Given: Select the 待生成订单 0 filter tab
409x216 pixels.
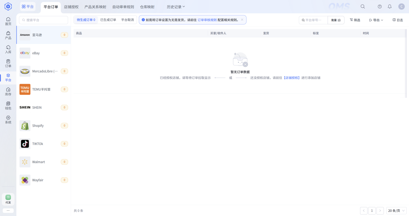Looking at the screenshot, I should point(86,20).
